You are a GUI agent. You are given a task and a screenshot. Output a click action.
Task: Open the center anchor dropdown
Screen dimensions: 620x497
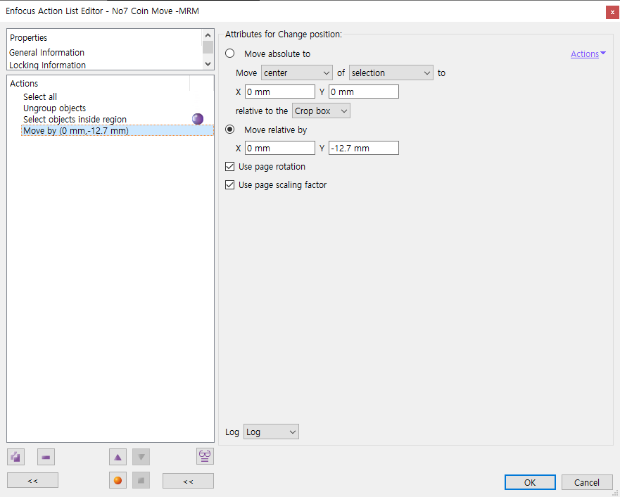point(296,73)
